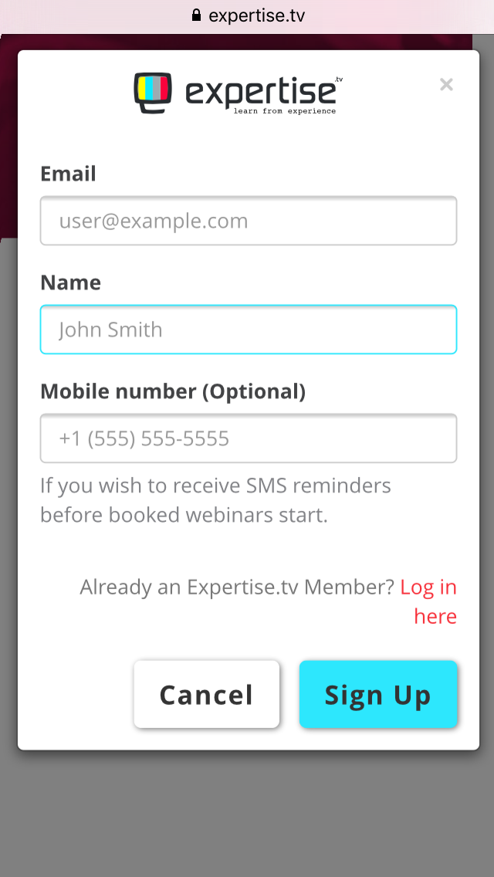Click the gray backdrop below the dialog

[247, 811]
